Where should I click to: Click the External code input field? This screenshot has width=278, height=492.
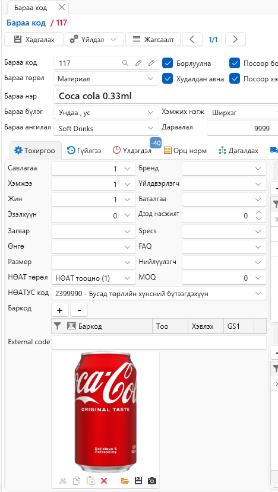coord(159,342)
